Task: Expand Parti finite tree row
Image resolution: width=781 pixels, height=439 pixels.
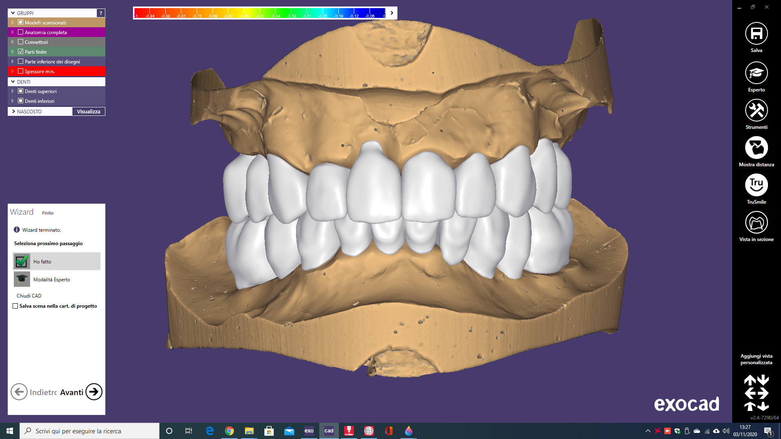Action: [13, 52]
